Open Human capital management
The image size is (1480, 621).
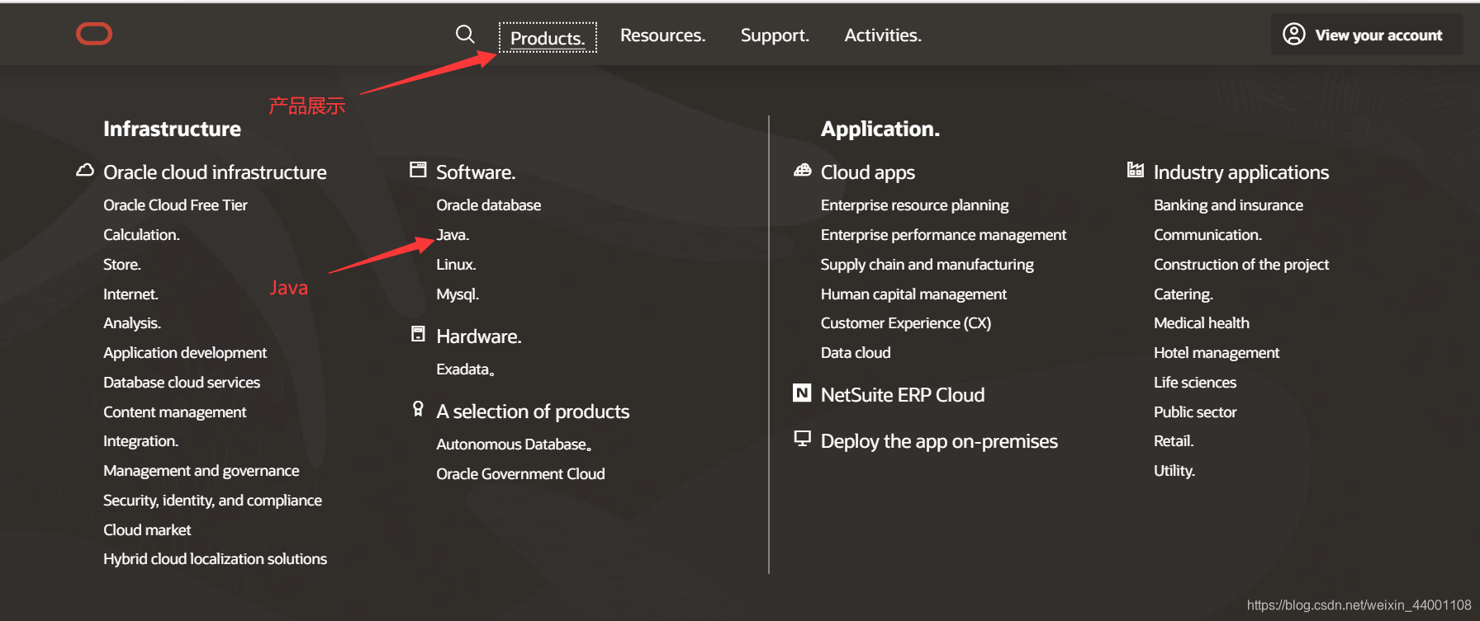click(x=913, y=294)
